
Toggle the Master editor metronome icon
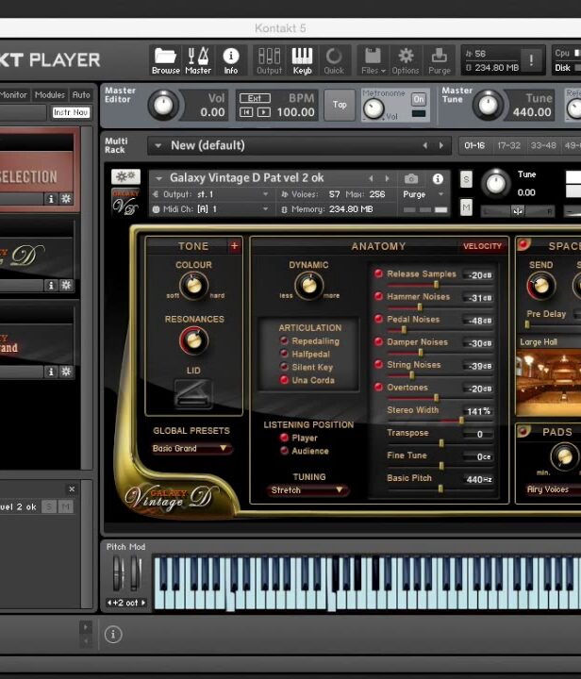pyautogui.click(x=198, y=60)
